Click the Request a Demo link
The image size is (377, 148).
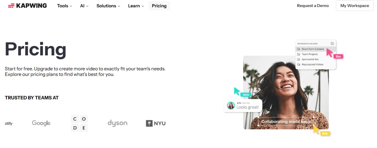[x=313, y=6]
